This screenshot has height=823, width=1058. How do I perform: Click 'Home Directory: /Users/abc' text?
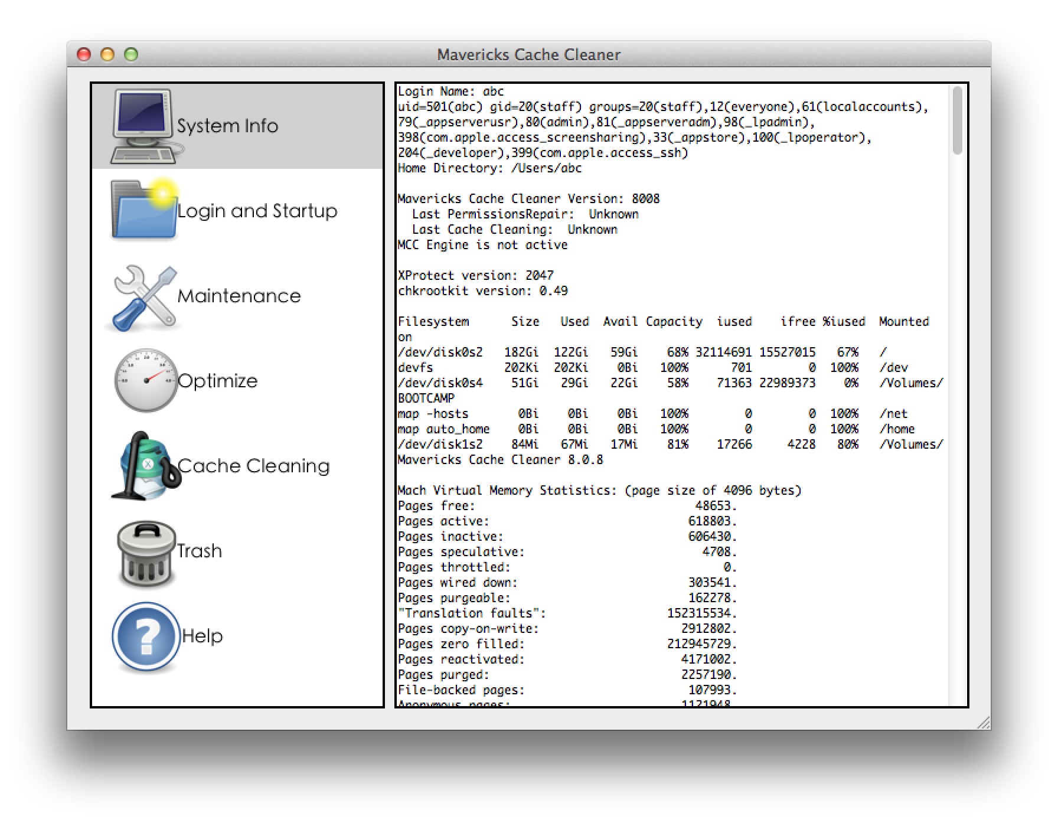tap(489, 168)
